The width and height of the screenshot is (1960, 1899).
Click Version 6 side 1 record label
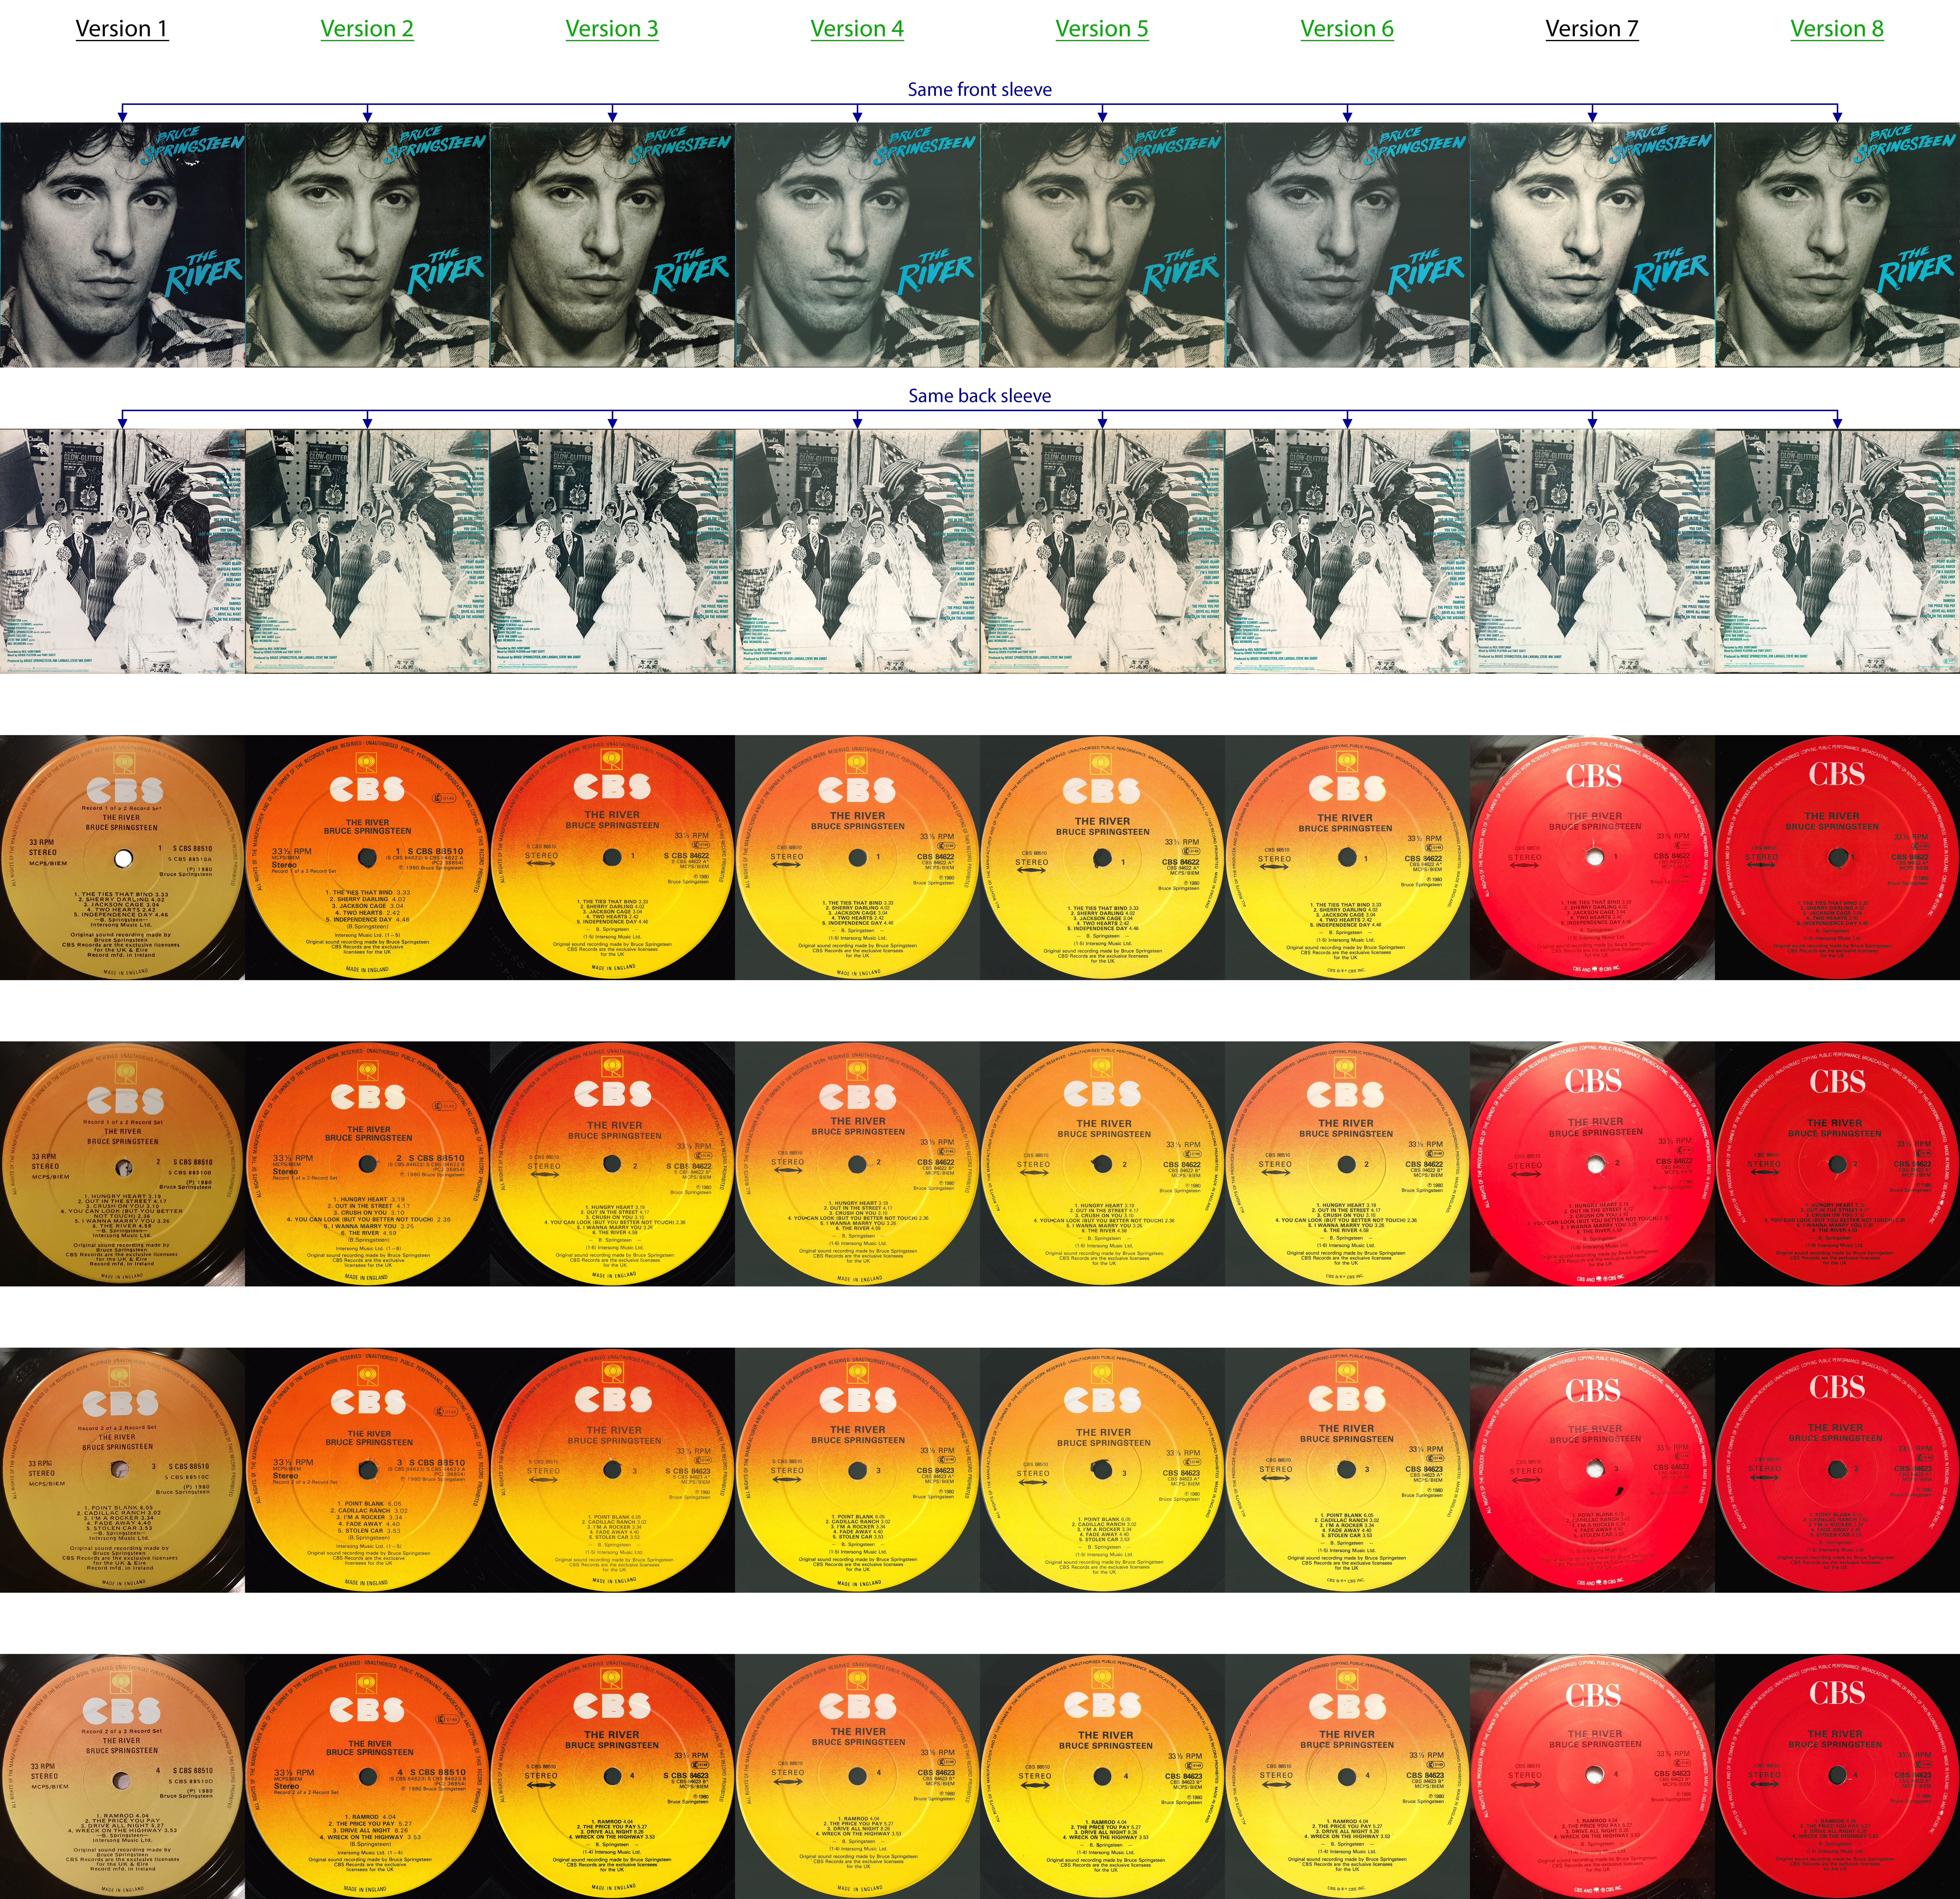(x=1347, y=858)
